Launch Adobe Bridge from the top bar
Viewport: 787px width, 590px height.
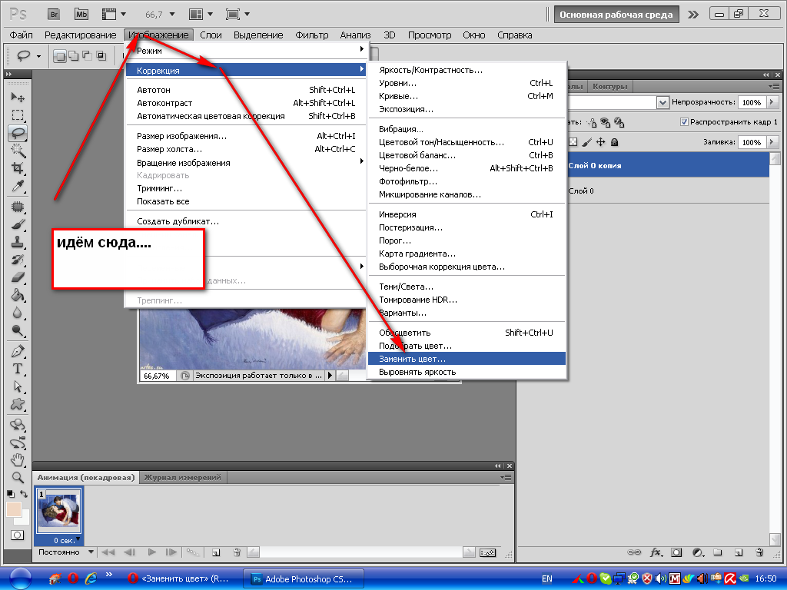tap(54, 14)
